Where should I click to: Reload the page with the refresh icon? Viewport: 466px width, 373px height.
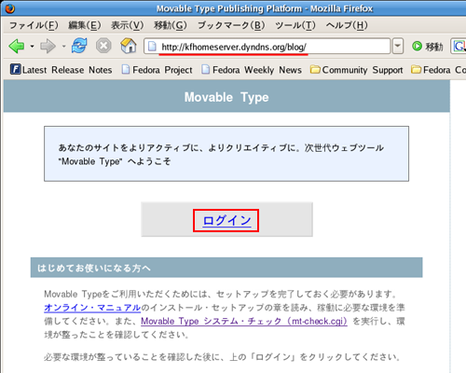click(79, 46)
